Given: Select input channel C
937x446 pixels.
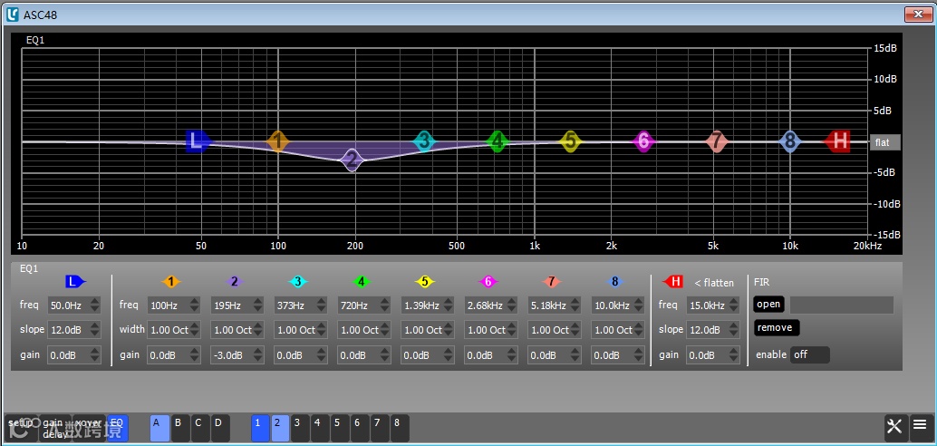Looking at the screenshot, I should (x=200, y=428).
